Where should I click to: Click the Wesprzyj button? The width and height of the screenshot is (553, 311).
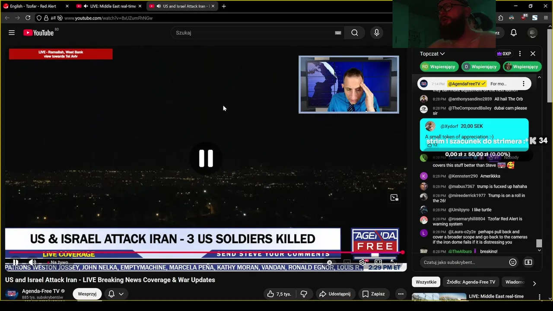pyautogui.click(x=87, y=294)
